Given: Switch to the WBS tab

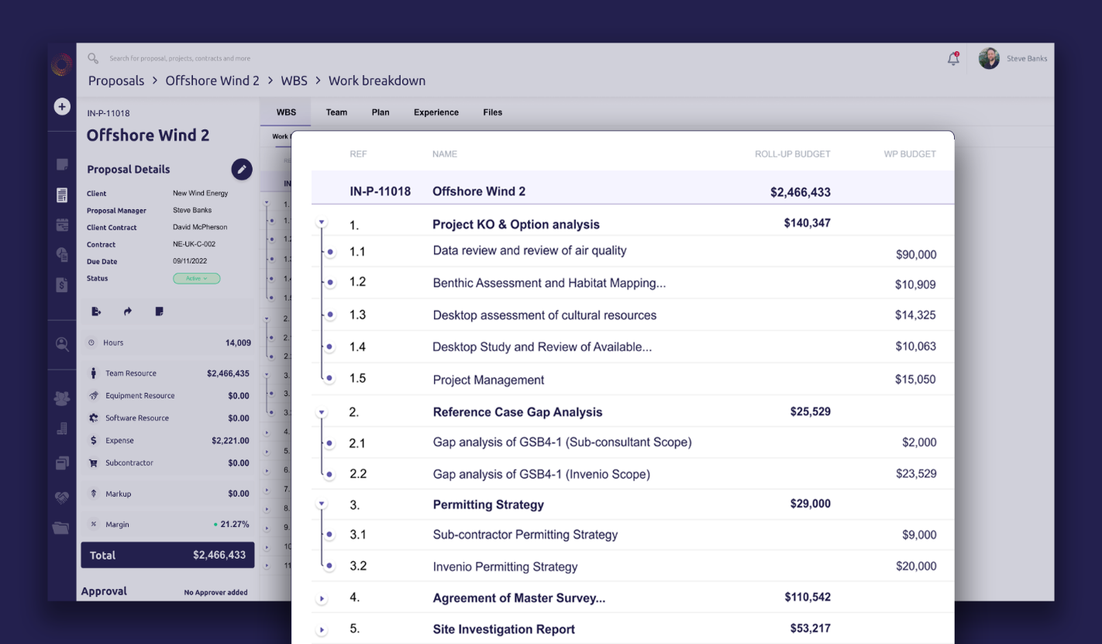Looking at the screenshot, I should [286, 112].
